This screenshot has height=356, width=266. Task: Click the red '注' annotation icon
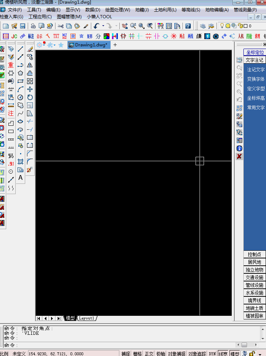[11, 113]
